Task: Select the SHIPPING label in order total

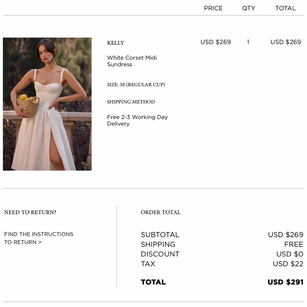Action: [x=158, y=244]
